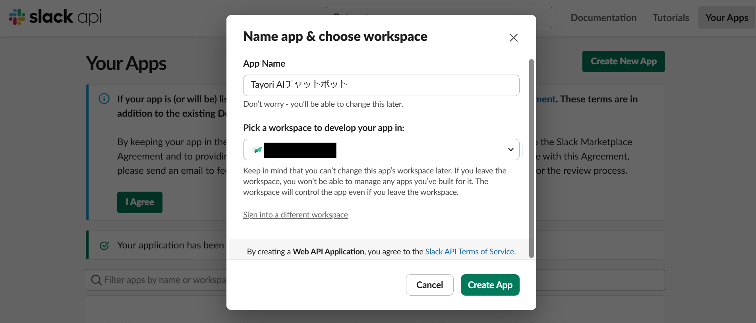Viewport: 756px width, 323px height.
Task: Click the "App Name" field label
Action: 264,63
